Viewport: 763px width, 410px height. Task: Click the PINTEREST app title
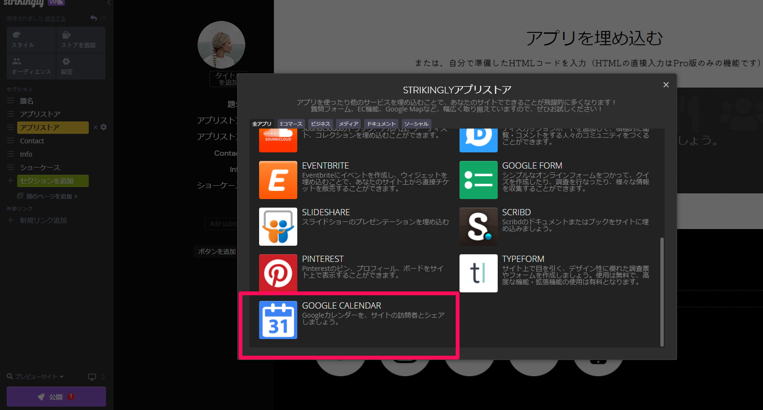pyautogui.click(x=323, y=259)
